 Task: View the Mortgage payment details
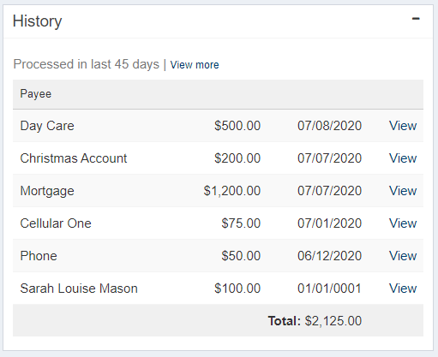(x=403, y=191)
